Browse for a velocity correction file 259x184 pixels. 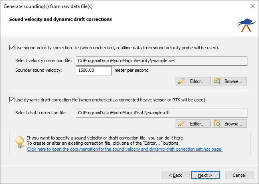pos(229,81)
